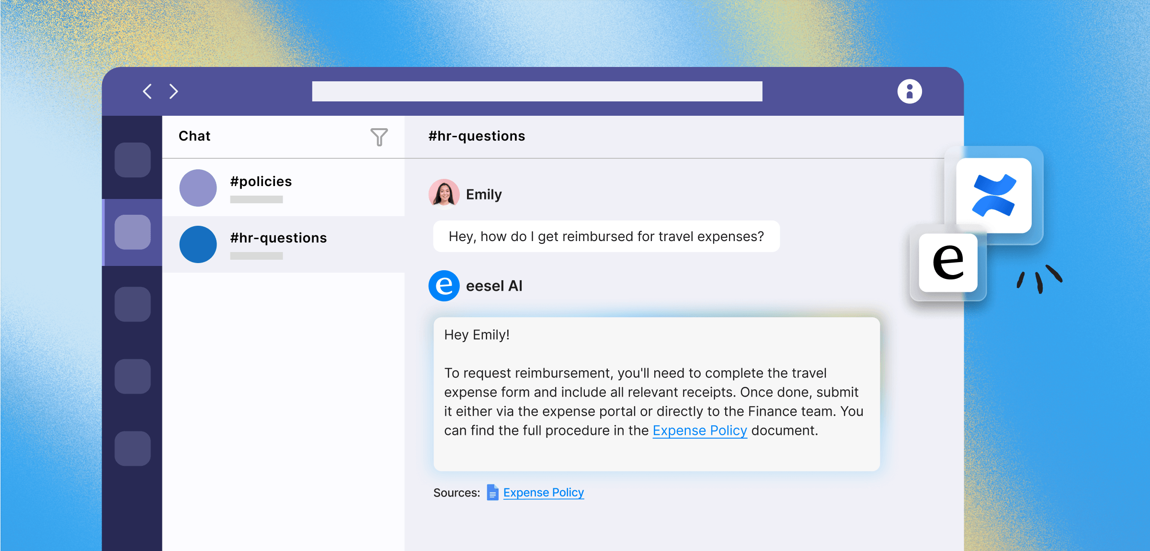The width and height of the screenshot is (1150, 551).
Task: Click the filter funnel icon
Action: tap(379, 137)
